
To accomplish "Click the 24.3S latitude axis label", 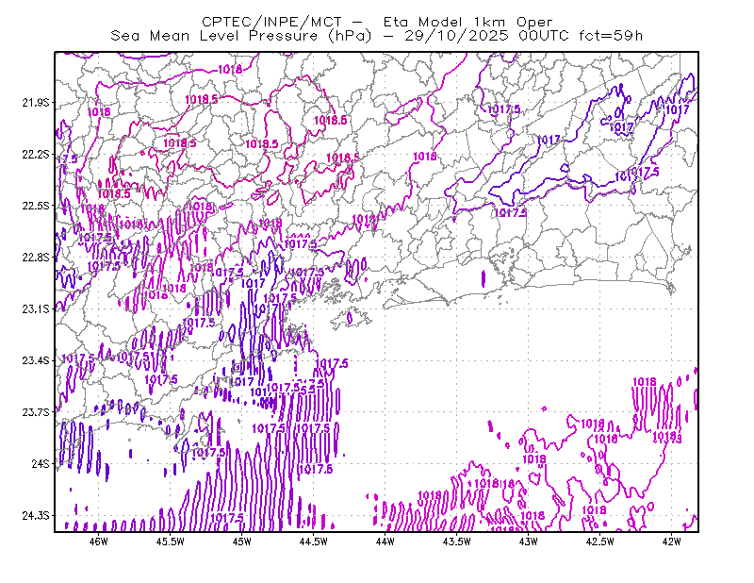I will point(36,515).
